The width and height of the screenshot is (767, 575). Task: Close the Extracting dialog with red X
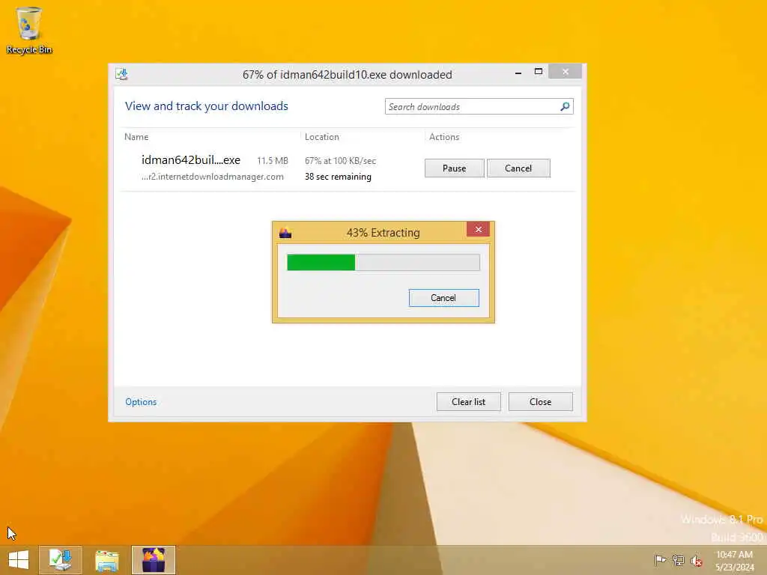pyautogui.click(x=479, y=229)
